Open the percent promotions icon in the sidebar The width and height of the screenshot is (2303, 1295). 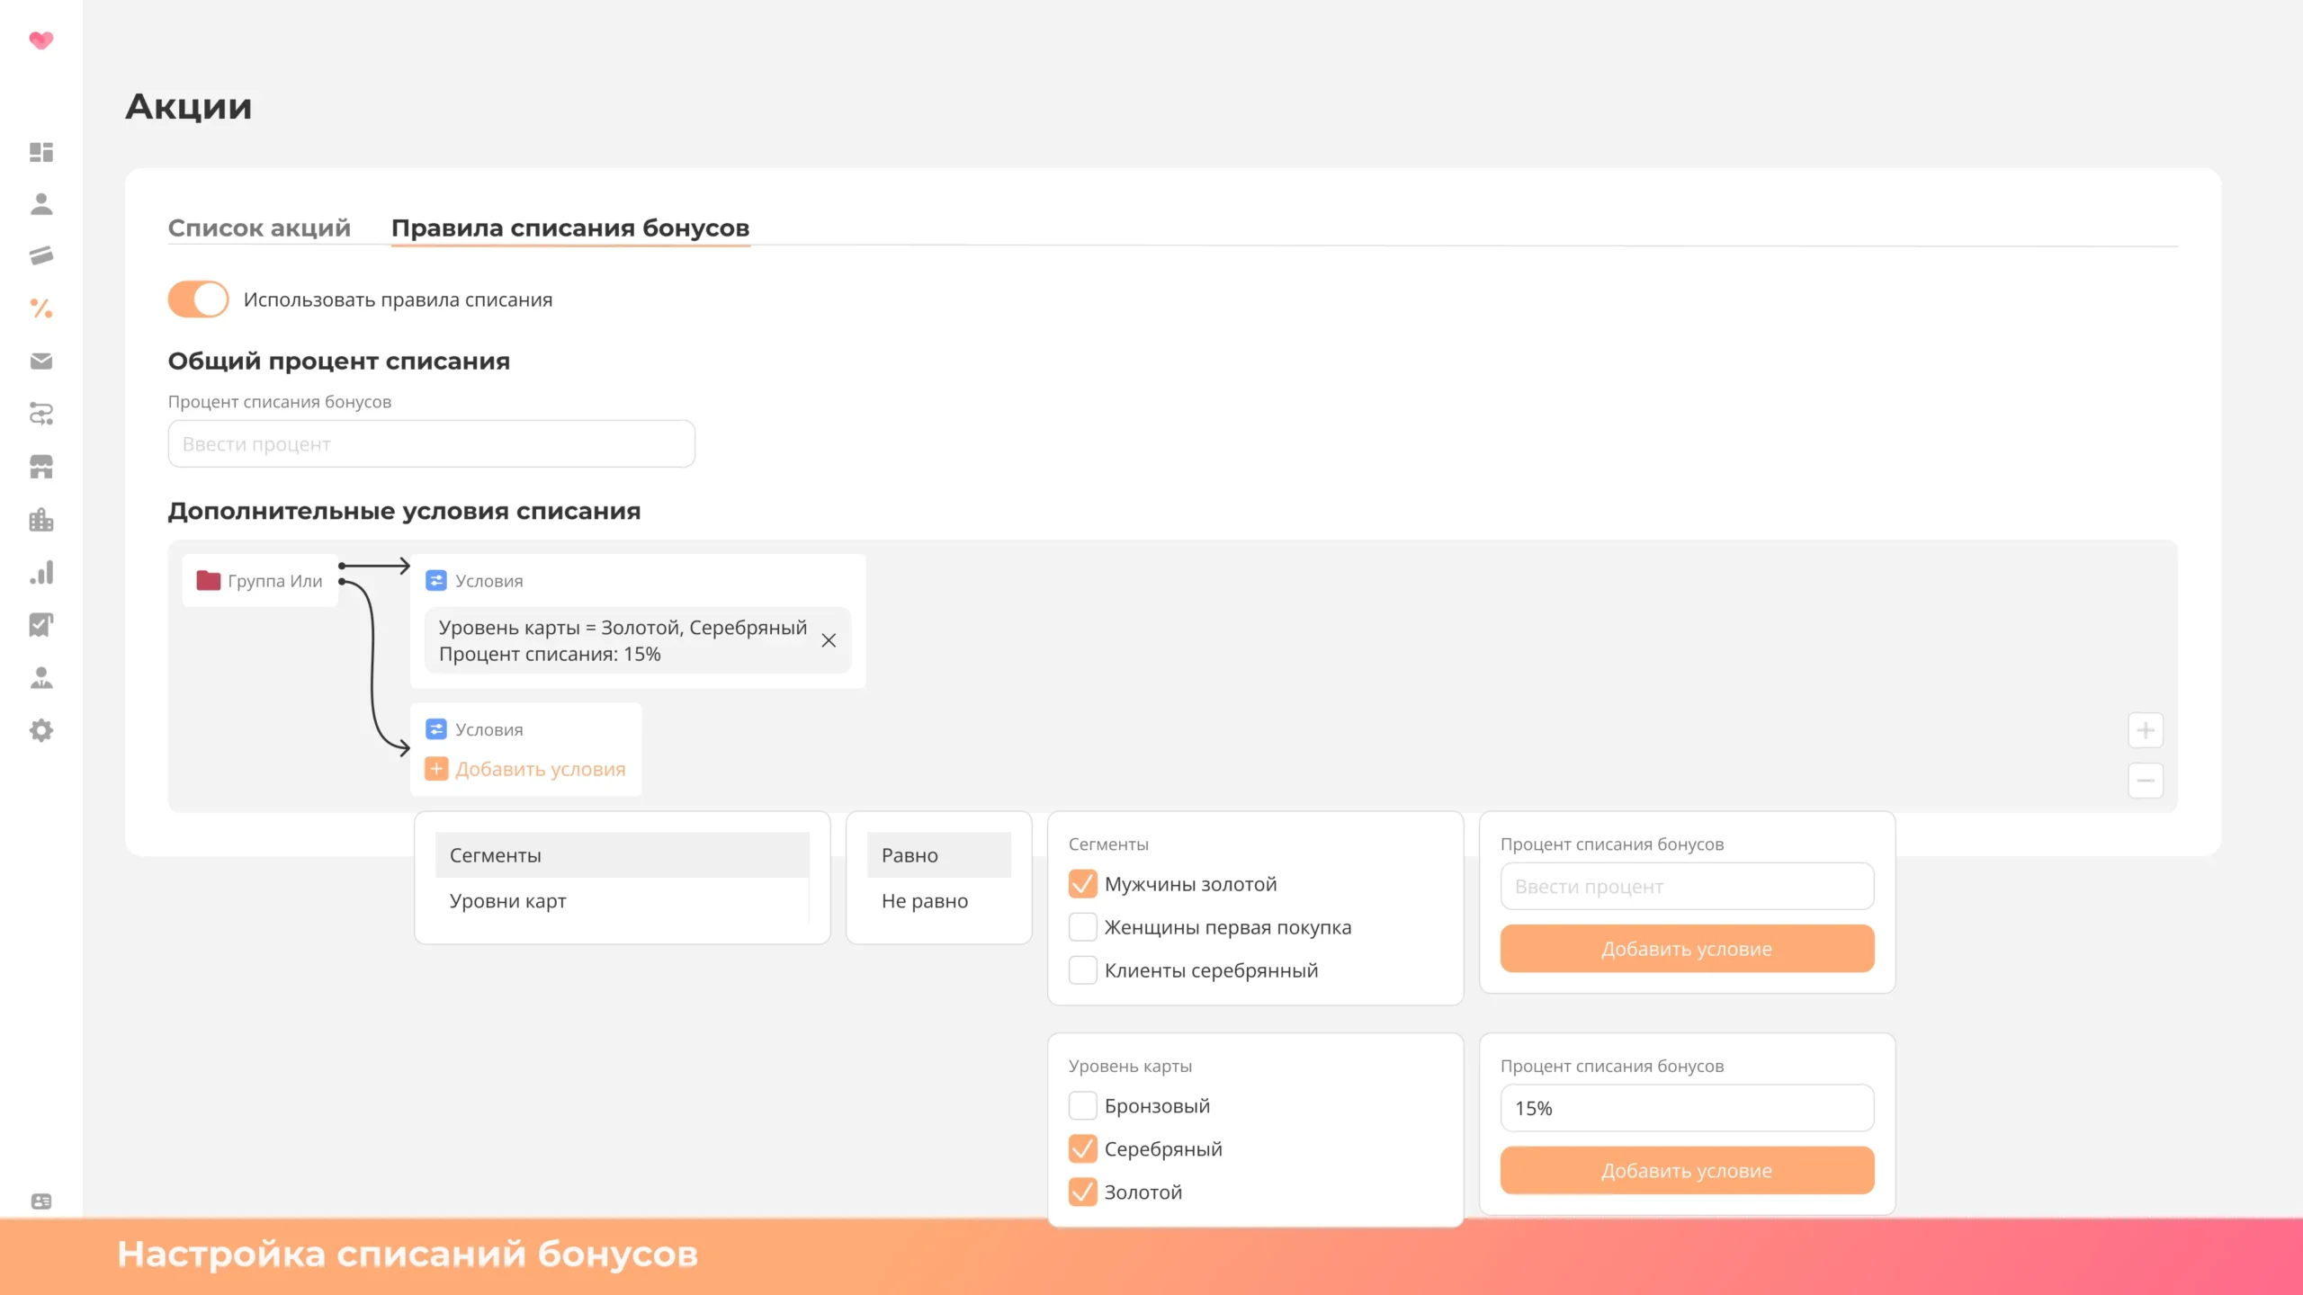[41, 308]
